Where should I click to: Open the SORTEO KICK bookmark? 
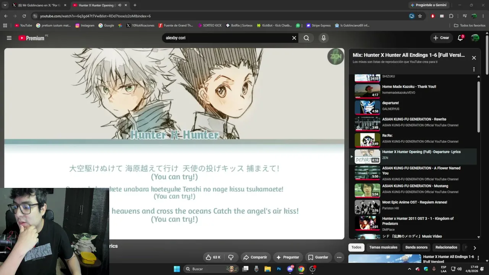point(210,26)
